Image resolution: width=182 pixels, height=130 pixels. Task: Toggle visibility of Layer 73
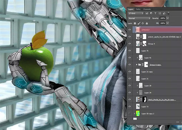coord(130,106)
